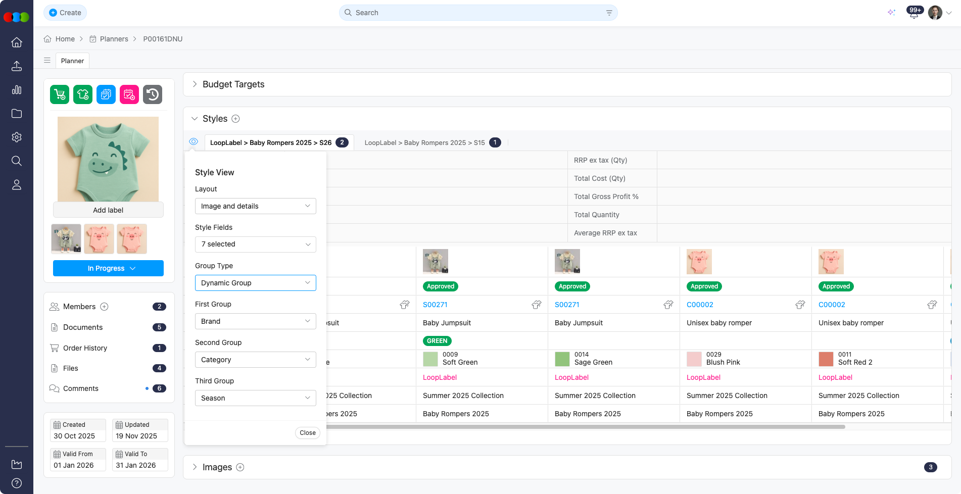Click the history clock icon

(153, 94)
